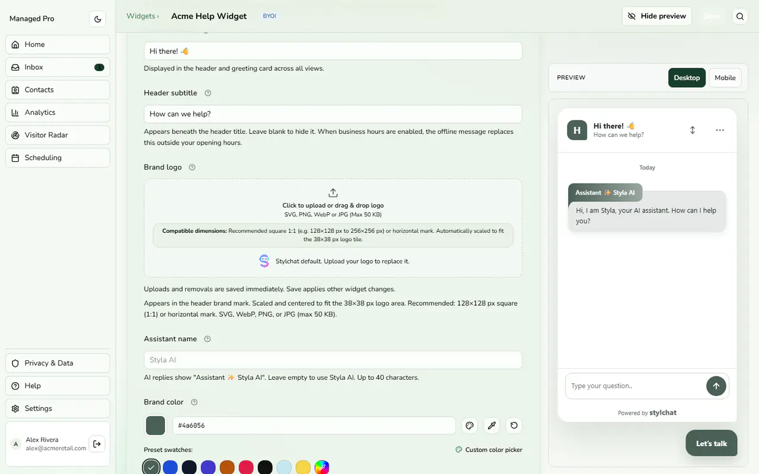Click the help icon beside Header subtitle
Viewport: 759px width, 474px height.
(x=208, y=93)
